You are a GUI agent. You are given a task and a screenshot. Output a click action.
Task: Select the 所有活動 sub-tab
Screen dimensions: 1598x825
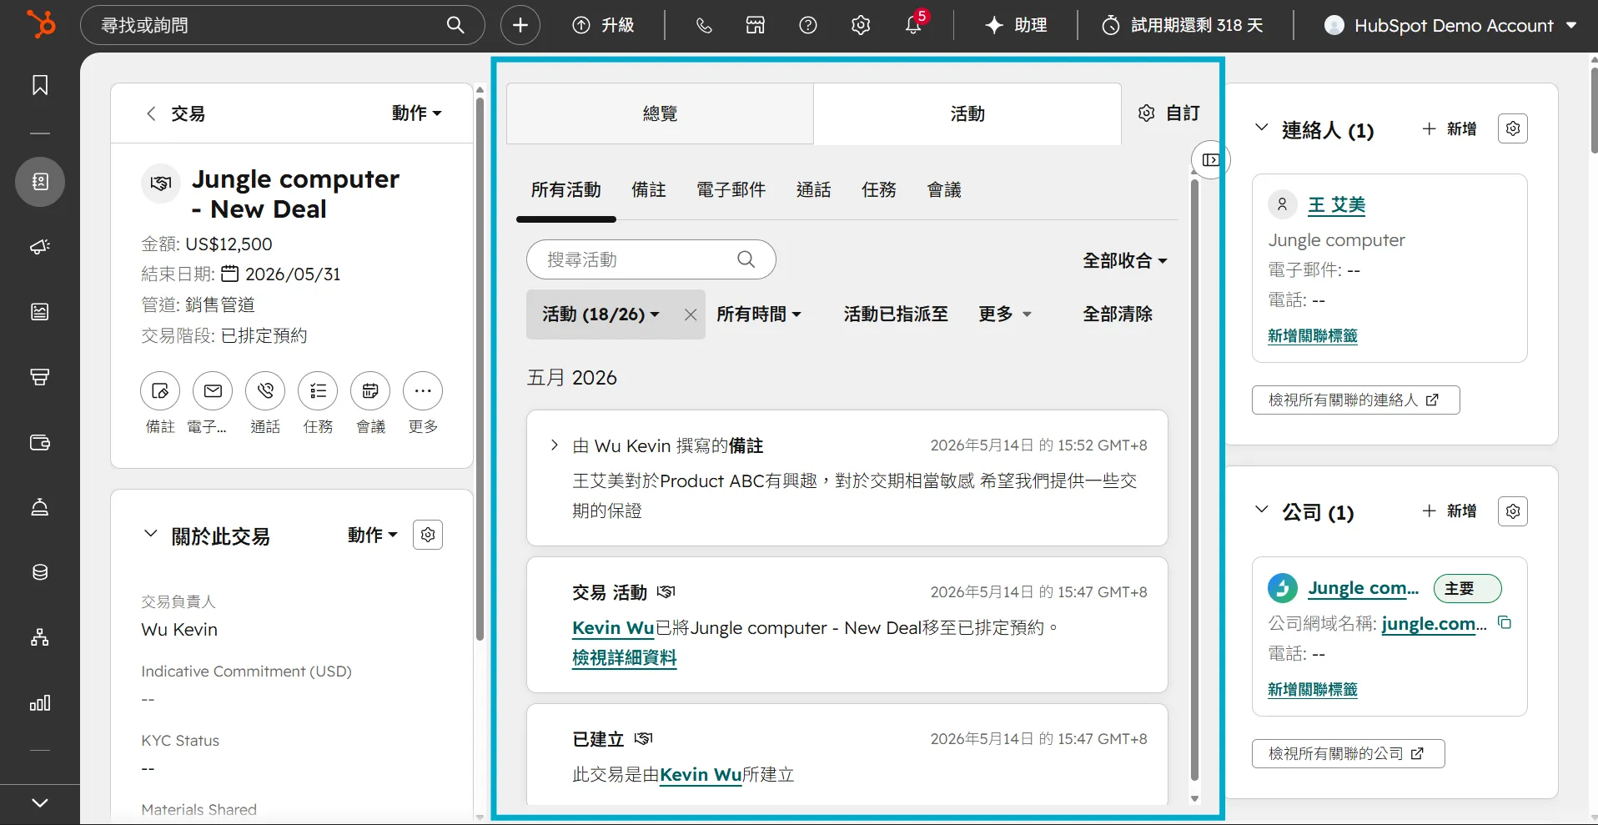(x=566, y=190)
